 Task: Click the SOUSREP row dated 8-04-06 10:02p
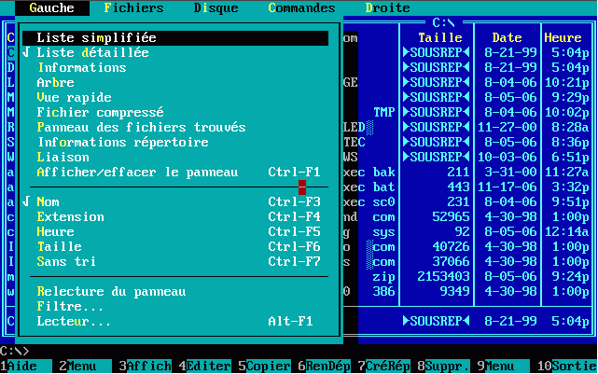[466, 112]
